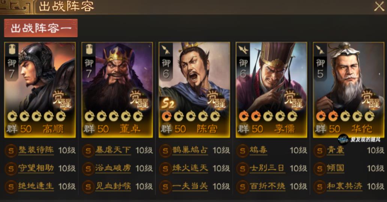Click shield troop icon on 高顺 card
Screen dimensions: 387x202
(x=12, y=49)
